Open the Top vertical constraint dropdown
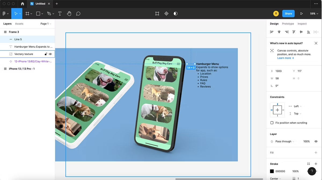The width and height of the screenshot is (322, 180). (298, 114)
